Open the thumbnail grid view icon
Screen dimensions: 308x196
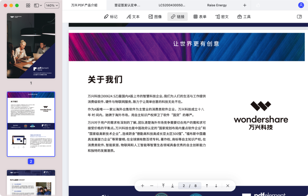click(x=28, y=5)
